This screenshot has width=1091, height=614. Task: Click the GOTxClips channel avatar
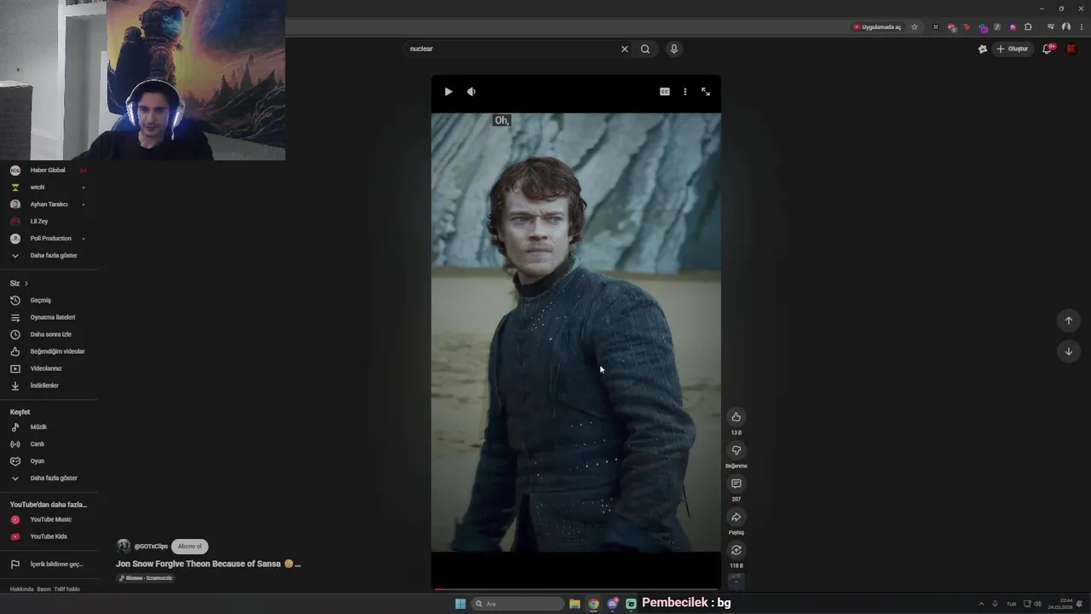124,546
